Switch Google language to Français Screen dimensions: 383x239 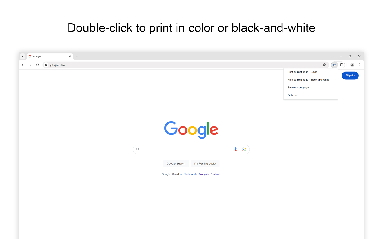(x=204, y=174)
